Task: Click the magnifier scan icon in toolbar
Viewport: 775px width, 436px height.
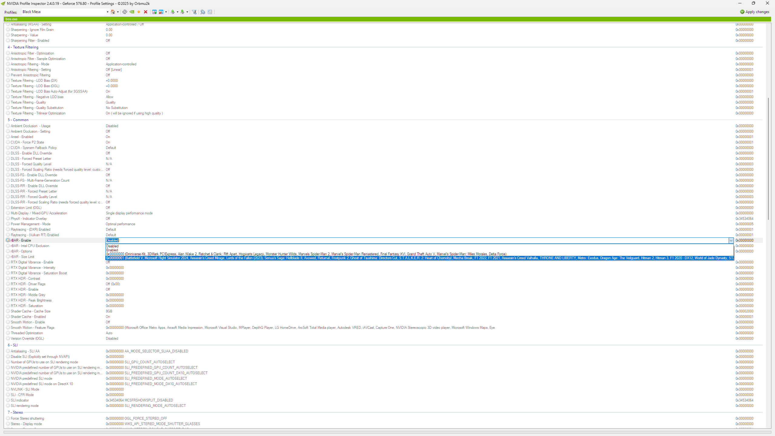Action: pos(203,12)
